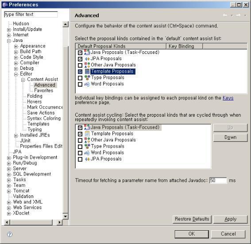Toggle Template Proposals checkbox in default list
The image size is (251, 244).
tap(80, 72)
